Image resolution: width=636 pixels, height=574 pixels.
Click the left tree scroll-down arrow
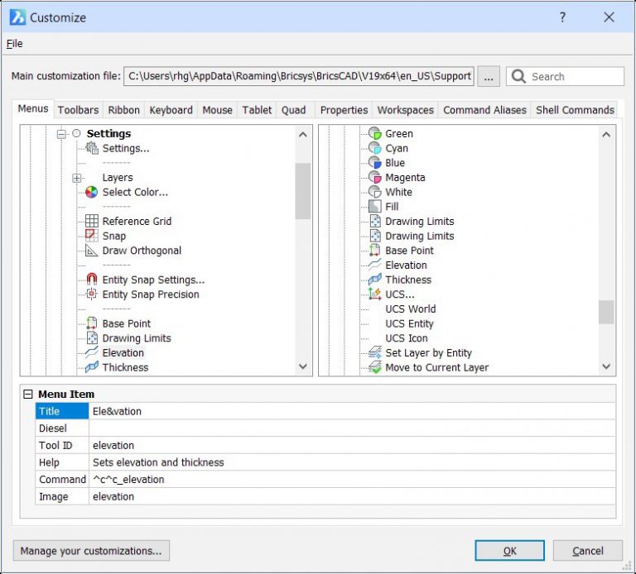(x=302, y=366)
